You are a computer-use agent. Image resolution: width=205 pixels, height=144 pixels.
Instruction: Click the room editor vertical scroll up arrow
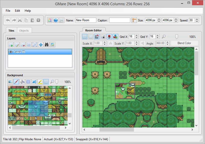point(196,49)
